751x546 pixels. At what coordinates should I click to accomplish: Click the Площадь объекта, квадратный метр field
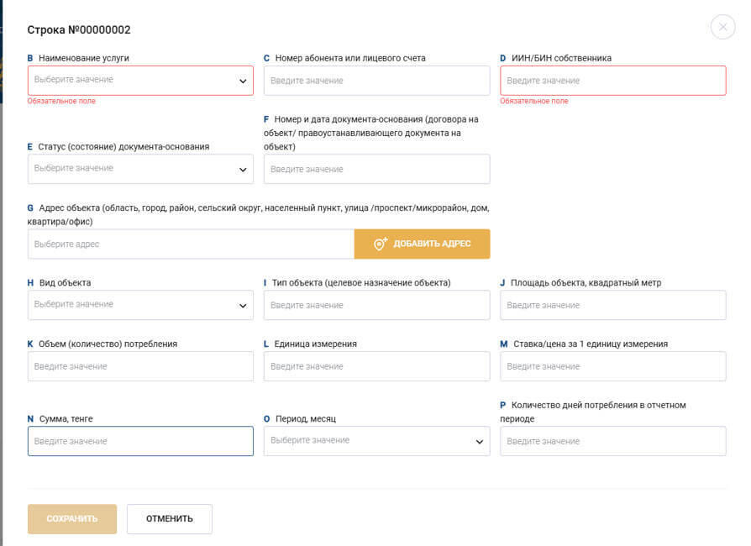(612, 305)
